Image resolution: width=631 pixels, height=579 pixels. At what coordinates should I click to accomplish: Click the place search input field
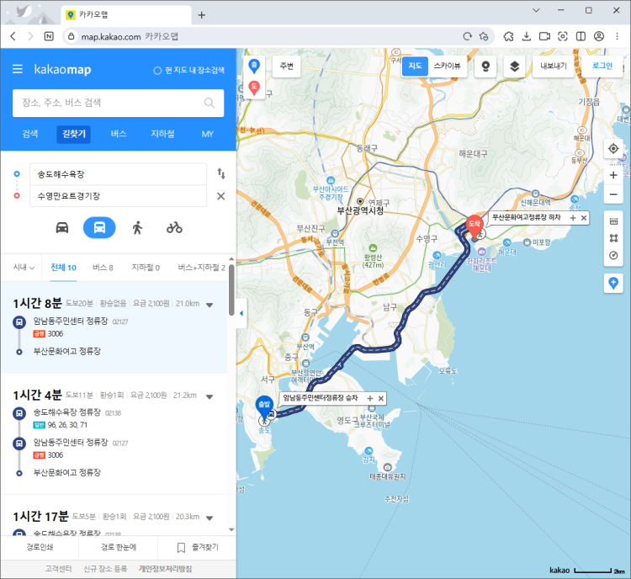pos(108,103)
